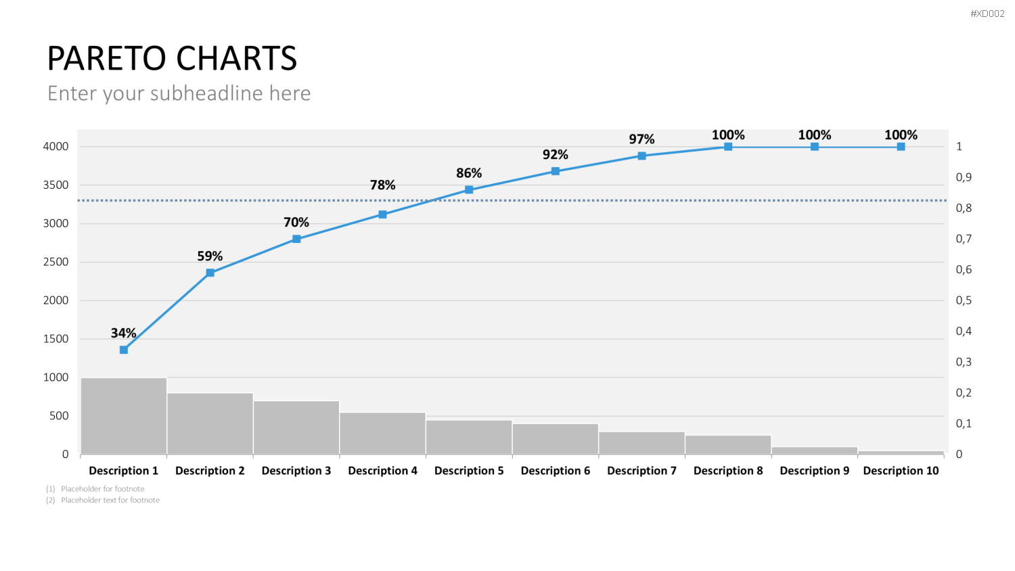Image resolution: width=1015 pixels, height=571 pixels.
Task: Select the Description 5 bar
Action: click(x=469, y=437)
